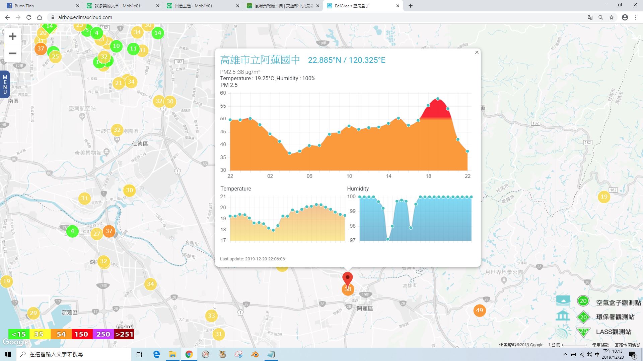Click the 空氣盒子觀測點 legend label

(x=619, y=303)
